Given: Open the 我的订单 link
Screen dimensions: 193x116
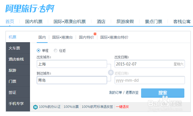Looking at the screenshot, I should point(115,92).
